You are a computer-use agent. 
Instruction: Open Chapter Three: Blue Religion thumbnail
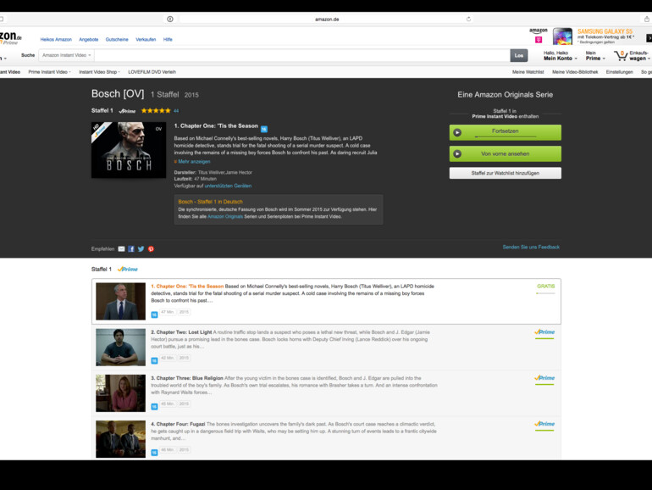point(120,393)
